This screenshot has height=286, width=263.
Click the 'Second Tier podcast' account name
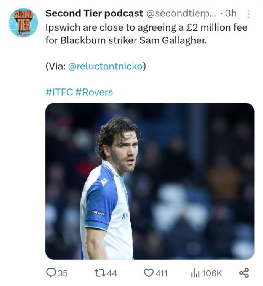coord(93,13)
